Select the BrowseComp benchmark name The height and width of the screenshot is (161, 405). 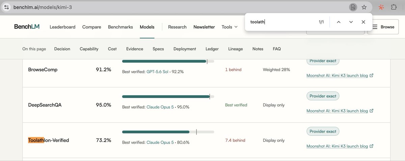point(43,70)
